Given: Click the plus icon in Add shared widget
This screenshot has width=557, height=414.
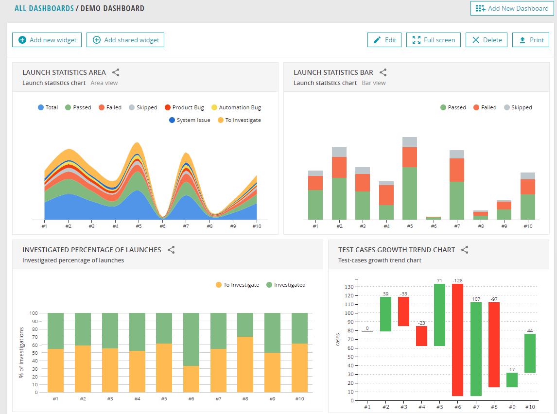Looking at the screenshot, I should tap(97, 40).
